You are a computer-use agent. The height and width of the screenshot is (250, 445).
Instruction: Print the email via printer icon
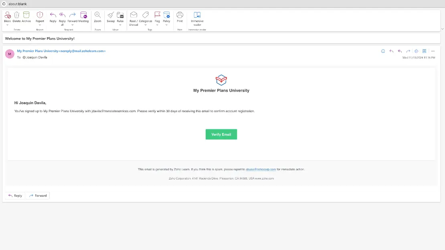click(x=180, y=15)
